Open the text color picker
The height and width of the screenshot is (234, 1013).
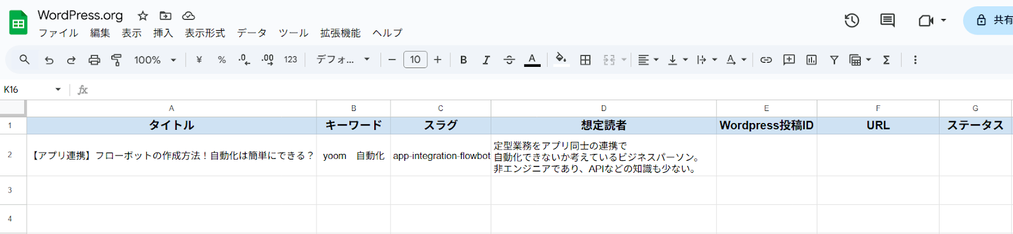click(x=532, y=60)
